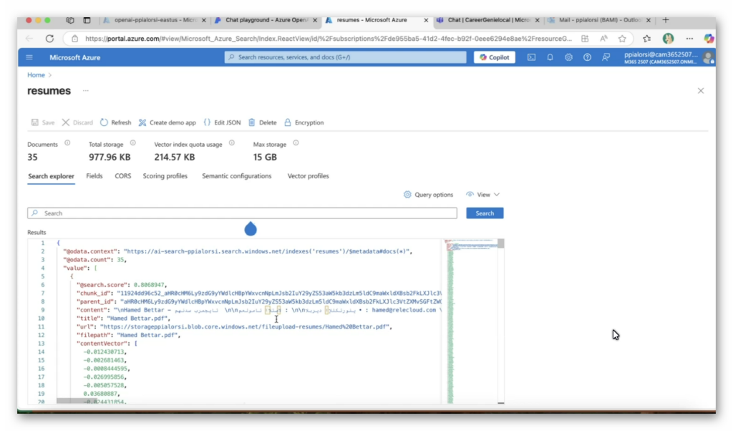
Task: Show info for Max storage
Action: 296,143
